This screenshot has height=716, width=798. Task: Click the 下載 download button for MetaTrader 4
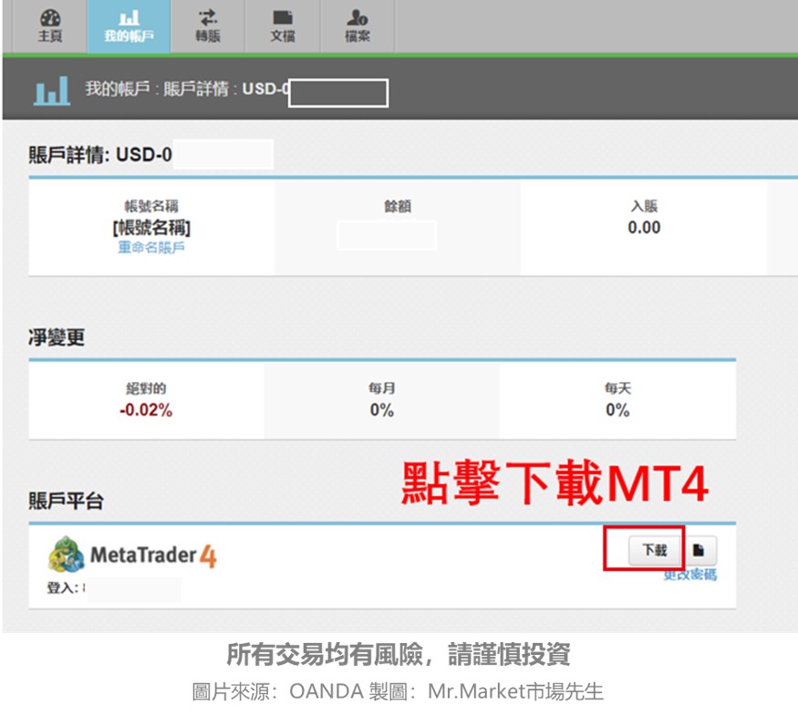(655, 550)
